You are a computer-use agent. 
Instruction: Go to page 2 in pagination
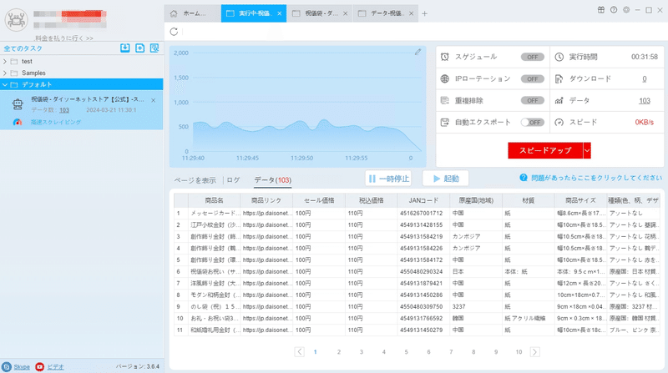(x=339, y=351)
